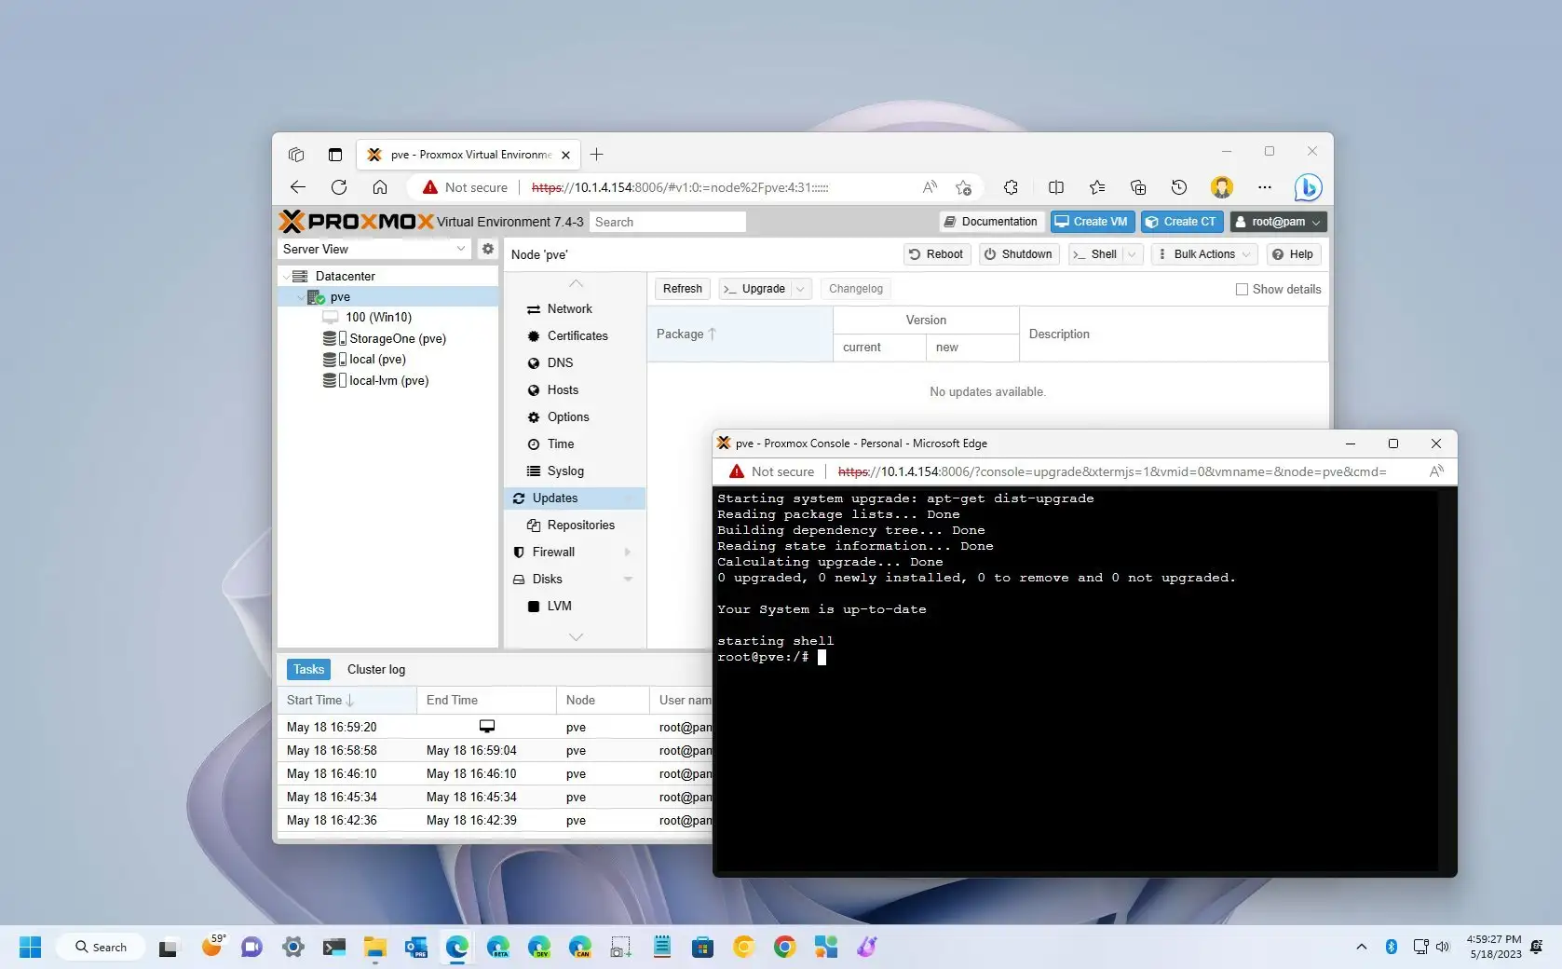Viewport: 1562px width, 969px height.
Task: Open the Options panel
Action: pos(565,416)
